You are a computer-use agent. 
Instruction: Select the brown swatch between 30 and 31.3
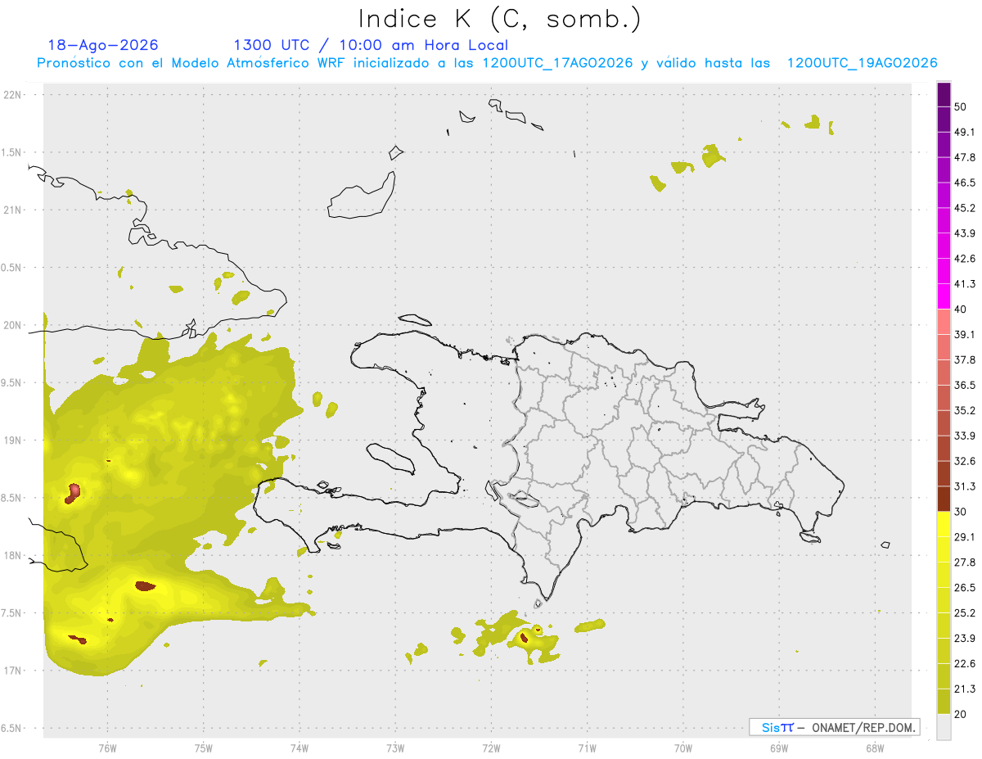(944, 499)
